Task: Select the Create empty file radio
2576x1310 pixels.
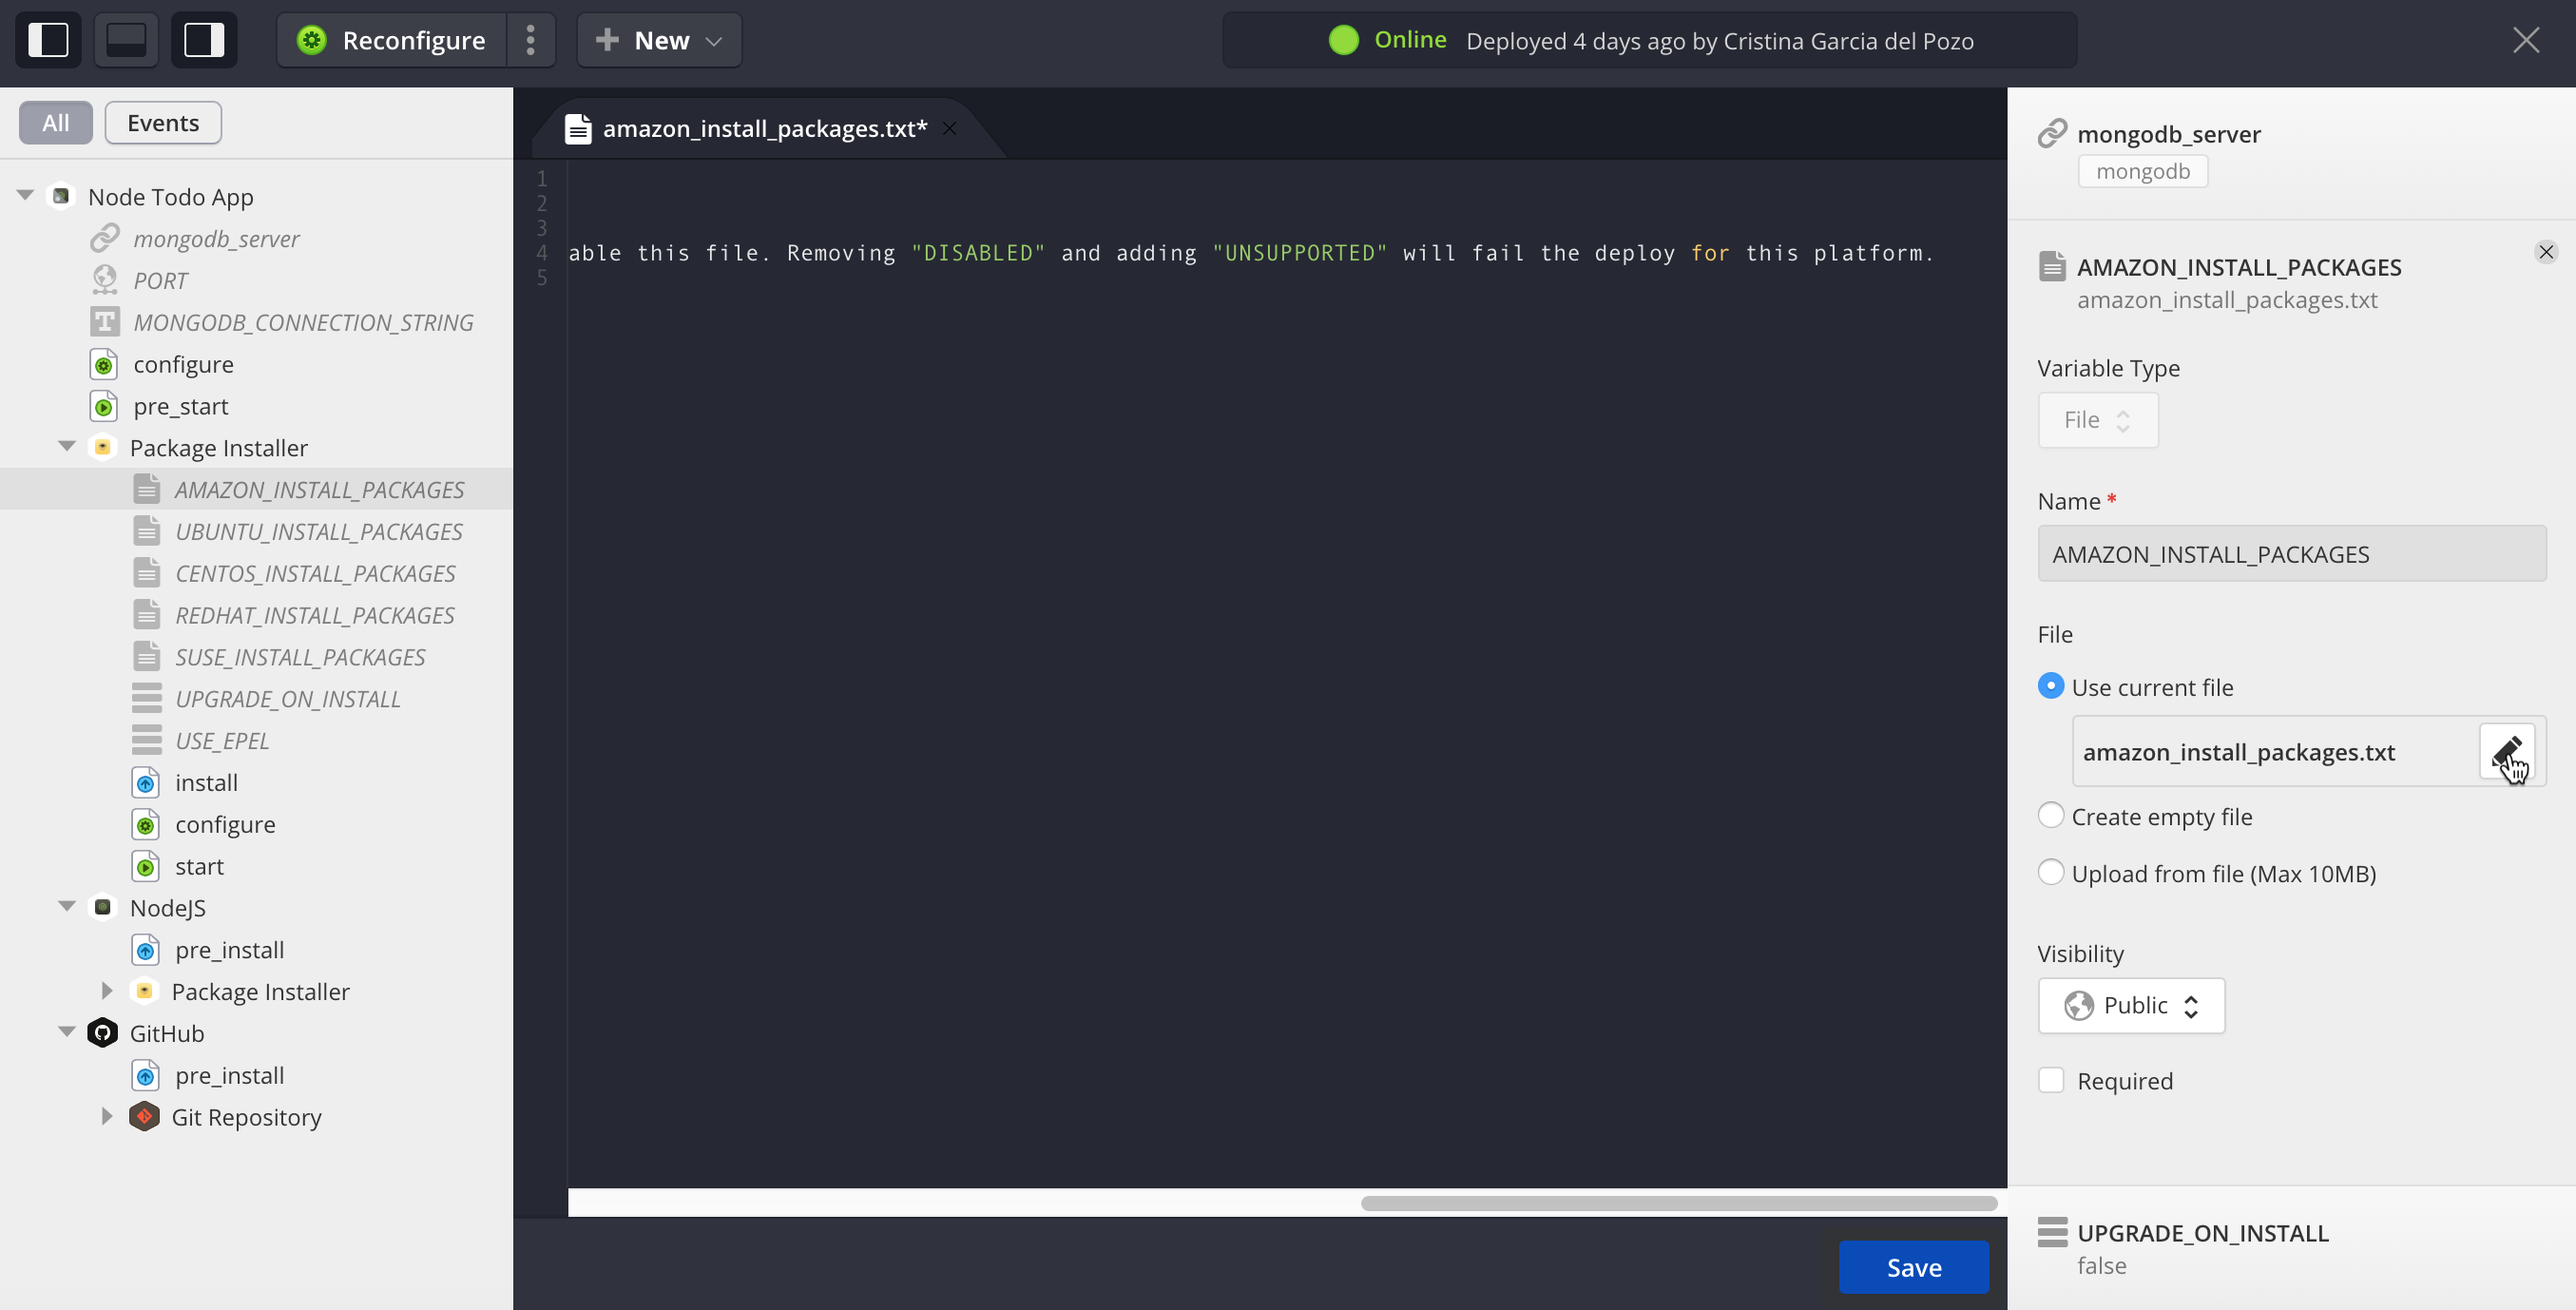Action: coord(2050,816)
